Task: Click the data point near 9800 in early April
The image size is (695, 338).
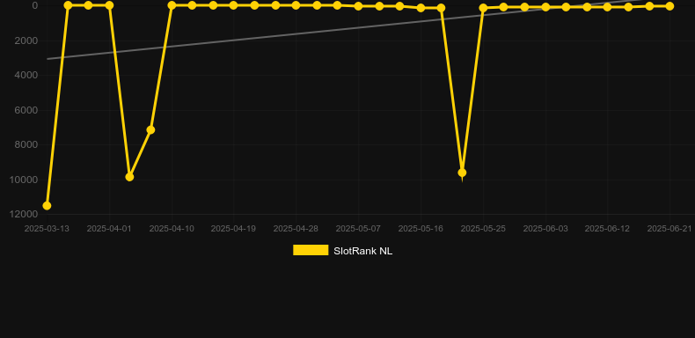Action: tap(129, 177)
